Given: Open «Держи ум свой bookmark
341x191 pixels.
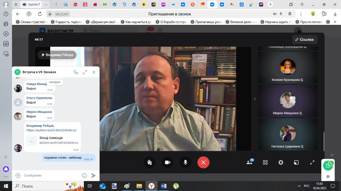Looking at the screenshot, I should [x=102, y=22].
